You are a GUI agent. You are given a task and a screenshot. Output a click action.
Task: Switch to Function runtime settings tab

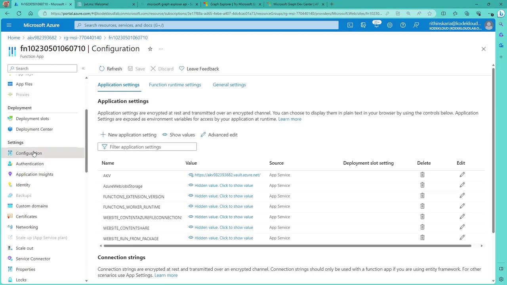tap(175, 85)
